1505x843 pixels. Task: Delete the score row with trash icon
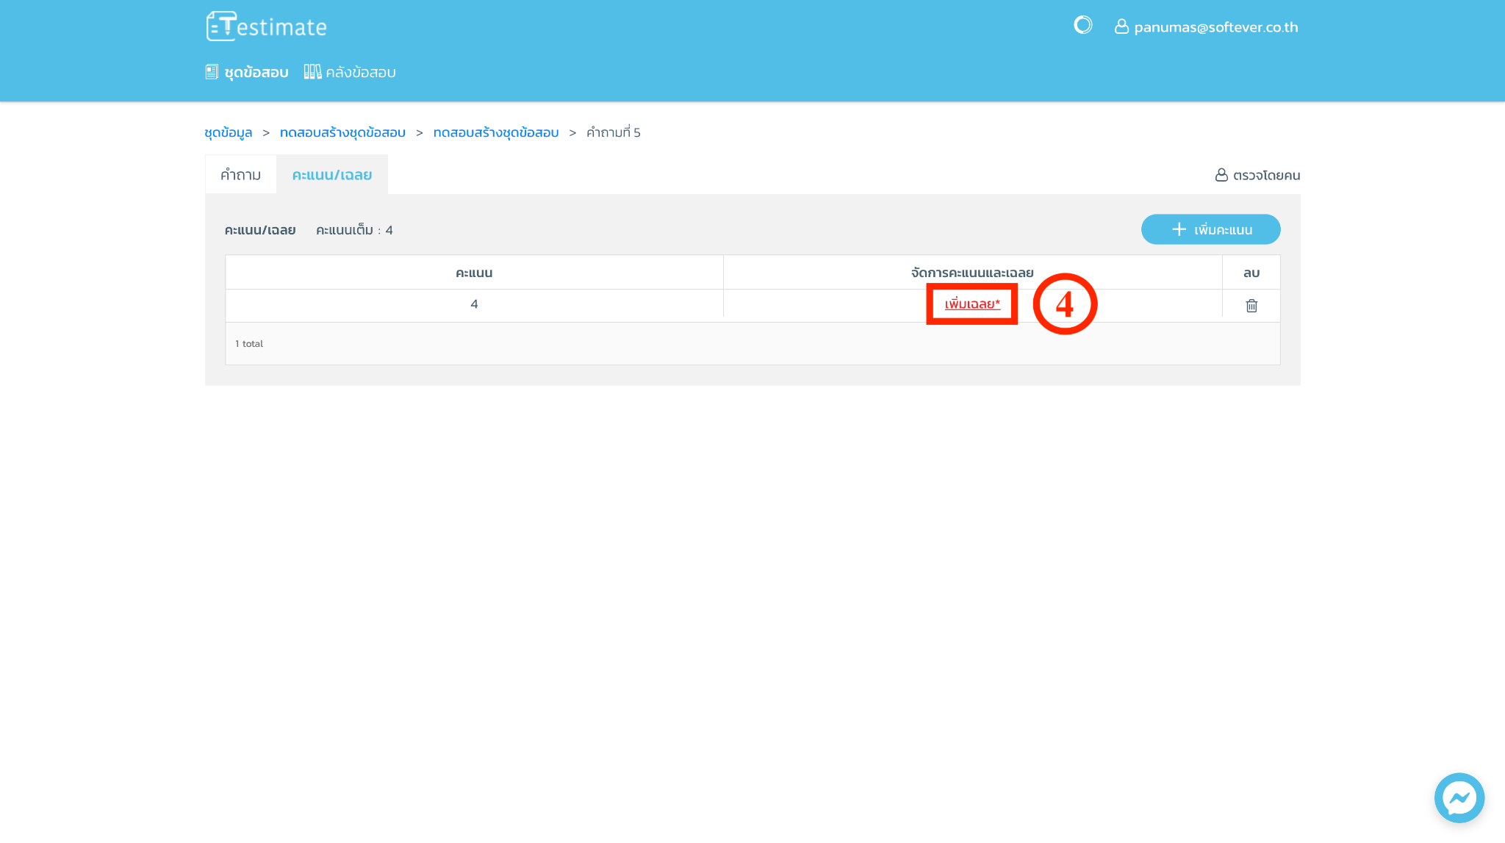(1251, 306)
